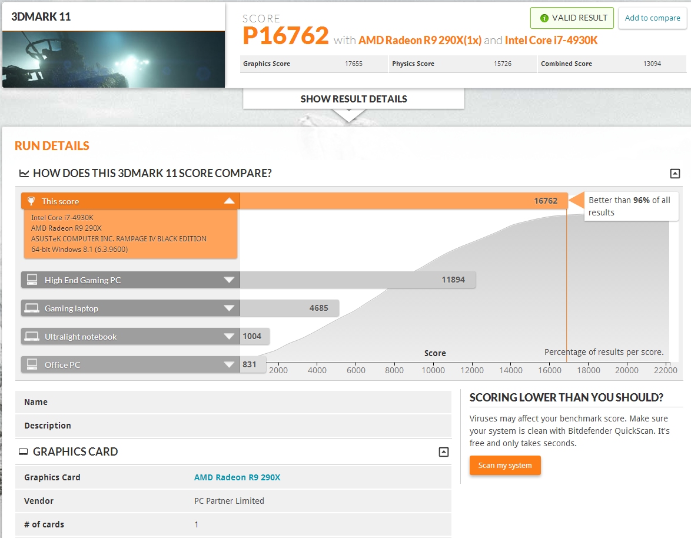
Task: Open AMD Radeon R9 290X link in table
Action: point(237,477)
